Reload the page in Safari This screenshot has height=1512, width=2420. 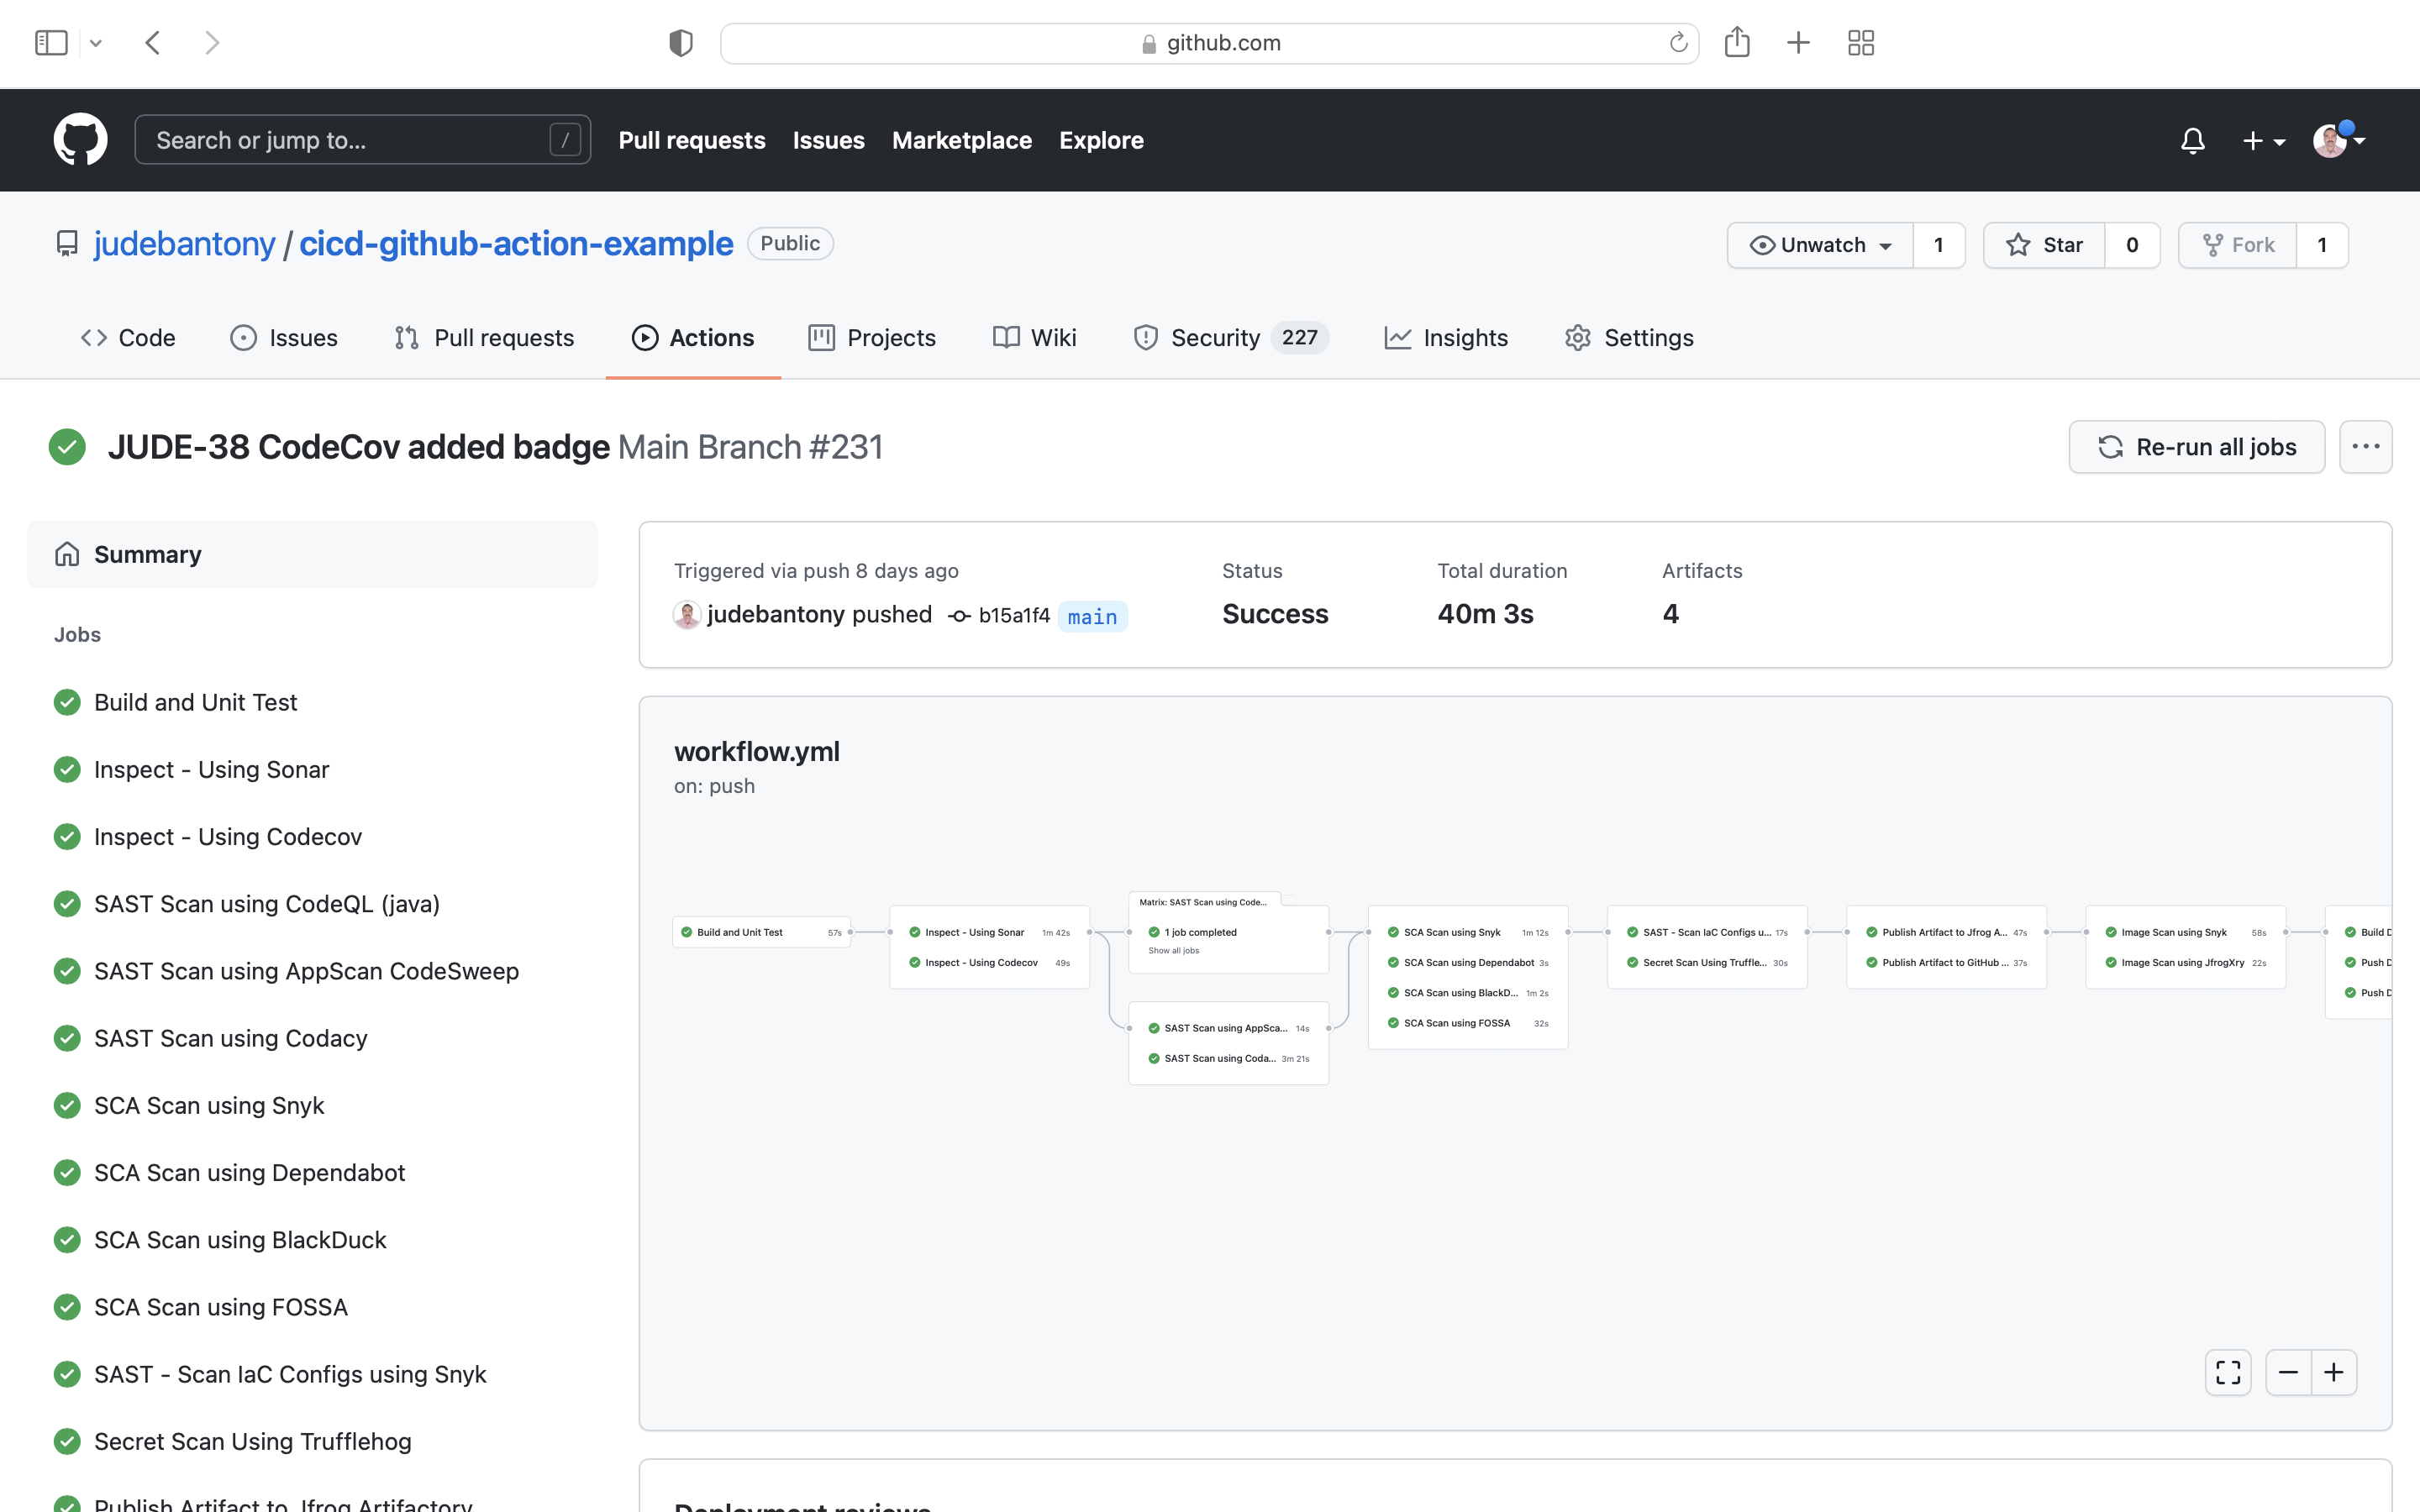tap(1678, 43)
